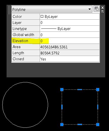Click the Area value 405616486.5361
The image size is (109, 131).
click(x=54, y=47)
